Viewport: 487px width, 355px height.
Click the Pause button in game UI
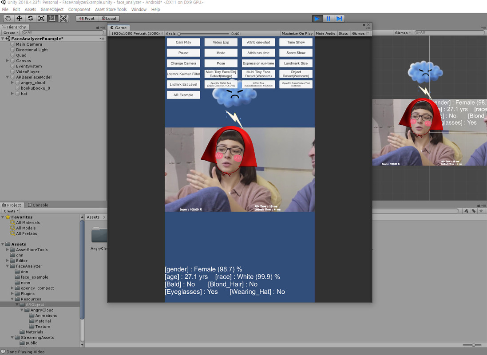183,53
